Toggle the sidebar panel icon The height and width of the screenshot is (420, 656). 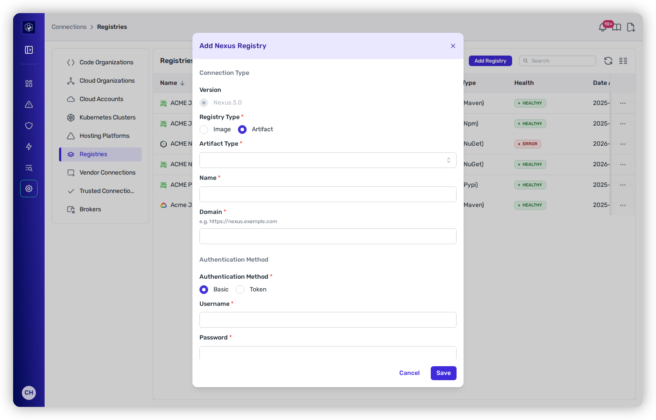pyautogui.click(x=29, y=50)
